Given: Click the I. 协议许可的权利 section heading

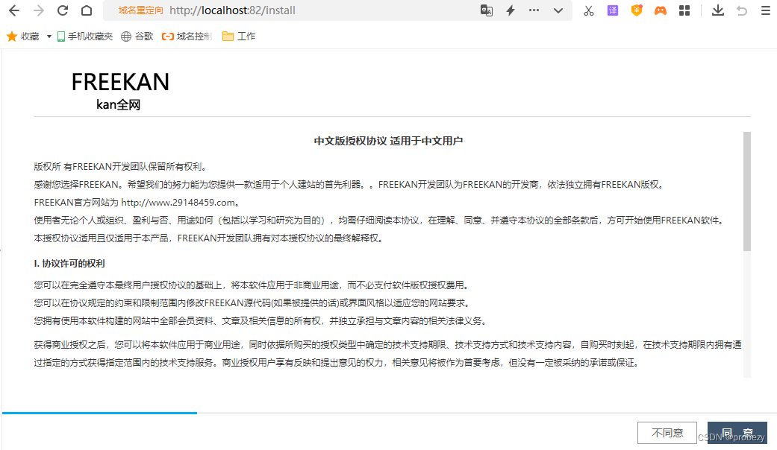Looking at the screenshot, I should click(x=69, y=264).
